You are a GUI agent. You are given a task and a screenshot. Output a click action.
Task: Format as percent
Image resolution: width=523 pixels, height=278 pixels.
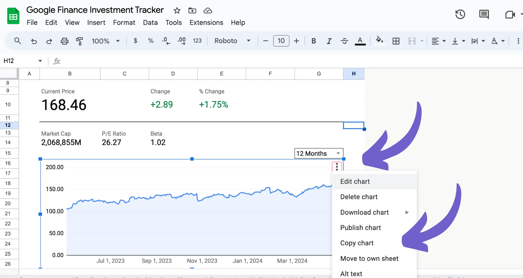151,41
